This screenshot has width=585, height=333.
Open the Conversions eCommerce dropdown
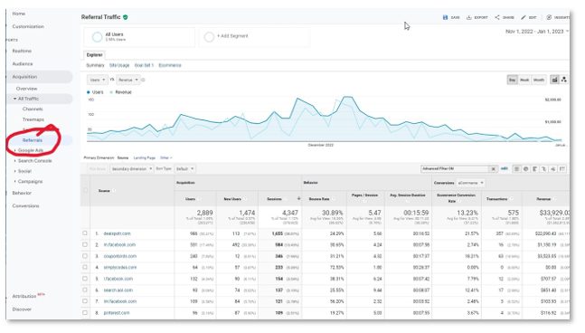coord(470,183)
